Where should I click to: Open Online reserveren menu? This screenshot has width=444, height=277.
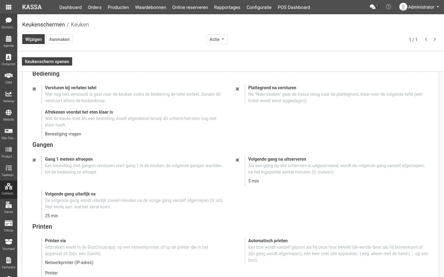190,7
